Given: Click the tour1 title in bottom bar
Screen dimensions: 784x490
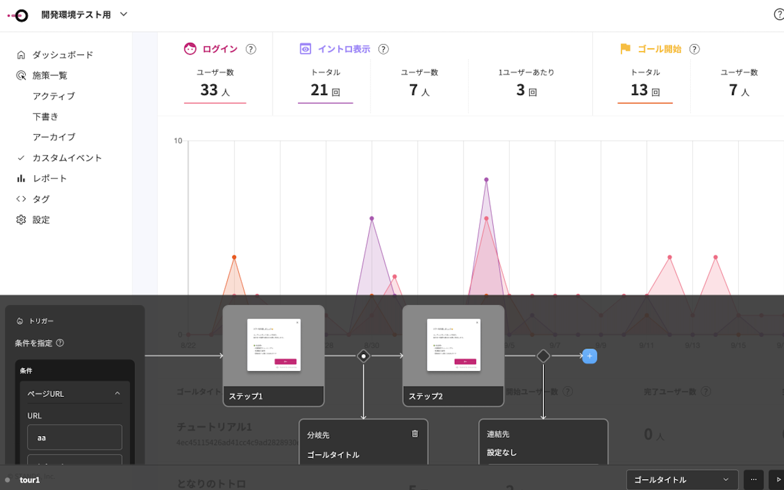Looking at the screenshot, I should (29, 480).
